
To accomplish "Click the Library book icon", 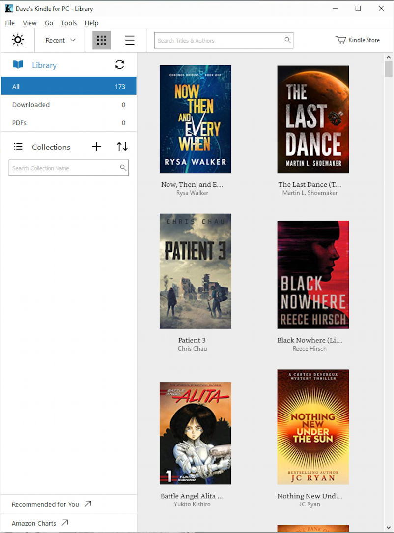I will click(x=18, y=65).
